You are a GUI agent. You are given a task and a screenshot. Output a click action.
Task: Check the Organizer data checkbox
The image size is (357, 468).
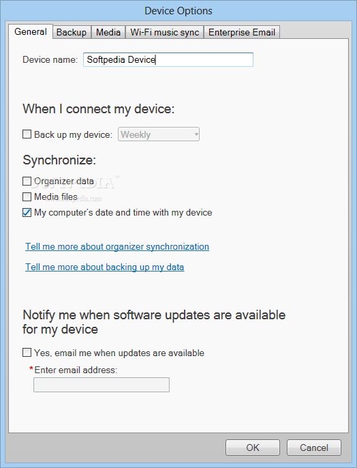pos(27,181)
